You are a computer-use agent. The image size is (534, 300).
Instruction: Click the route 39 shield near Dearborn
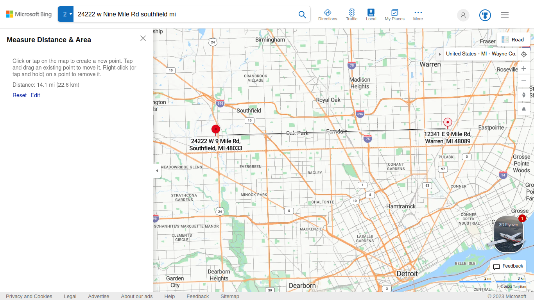click(x=270, y=290)
